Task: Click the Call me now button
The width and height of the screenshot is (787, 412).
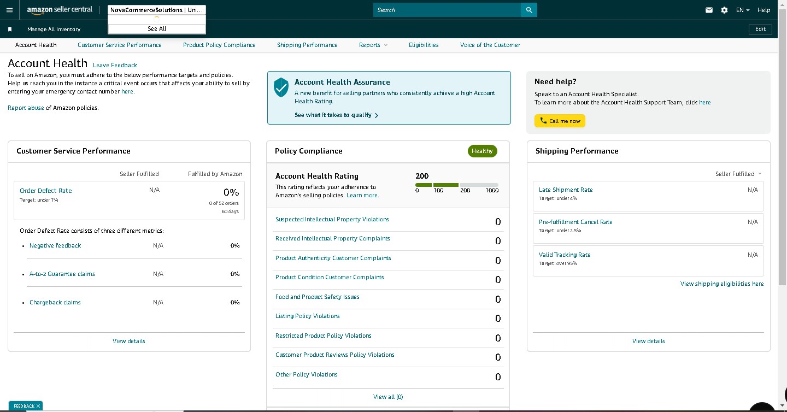Action: pyautogui.click(x=560, y=121)
